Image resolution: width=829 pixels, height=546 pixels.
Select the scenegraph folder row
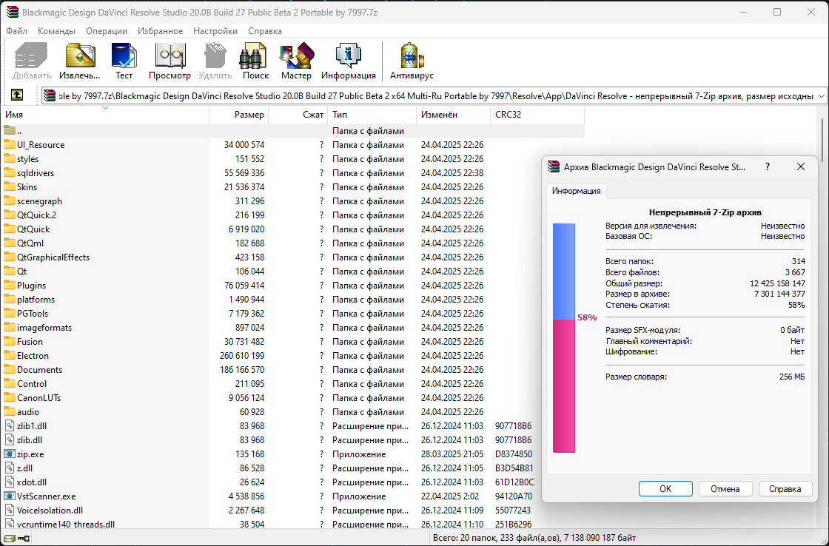click(292, 200)
